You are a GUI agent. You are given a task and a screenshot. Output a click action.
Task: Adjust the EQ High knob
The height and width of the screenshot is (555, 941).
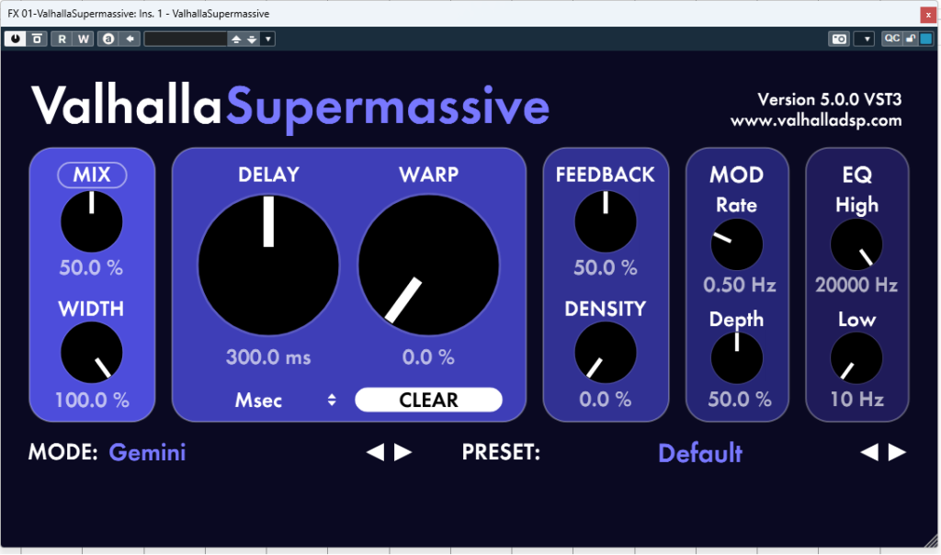pos(856,244)
